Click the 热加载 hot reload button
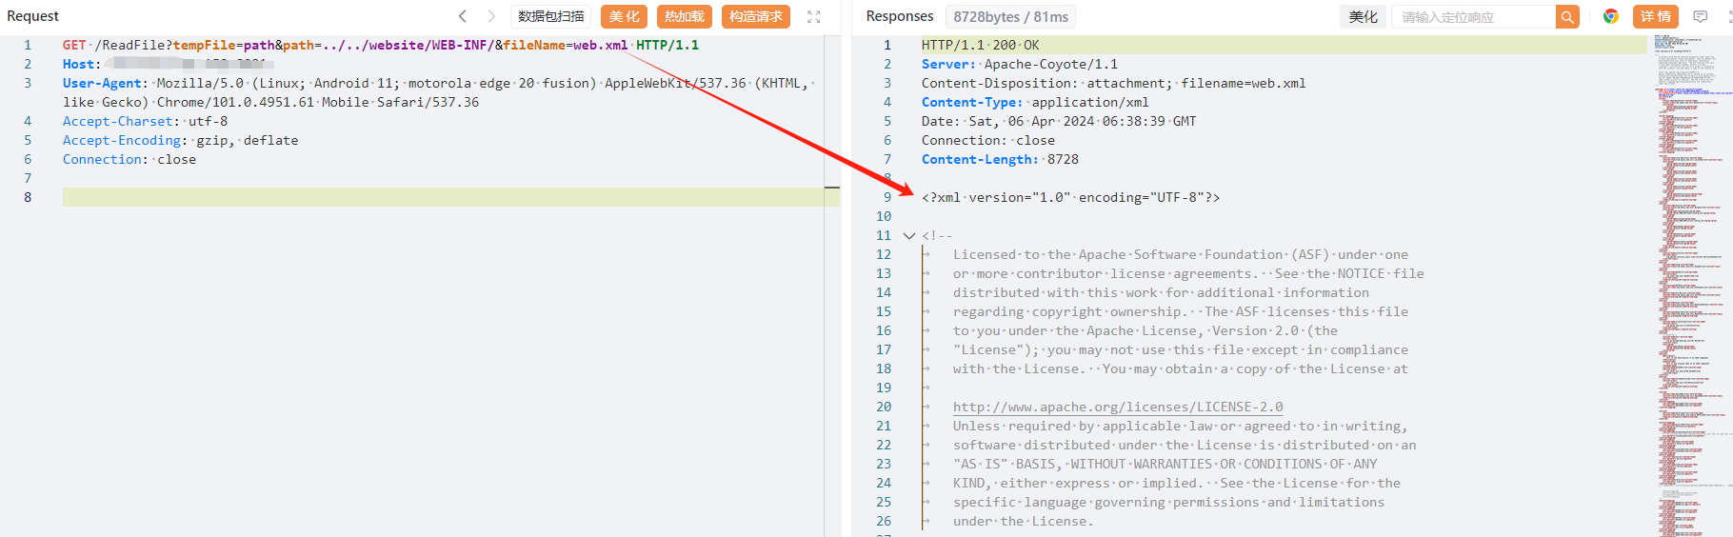 [685, 16]
